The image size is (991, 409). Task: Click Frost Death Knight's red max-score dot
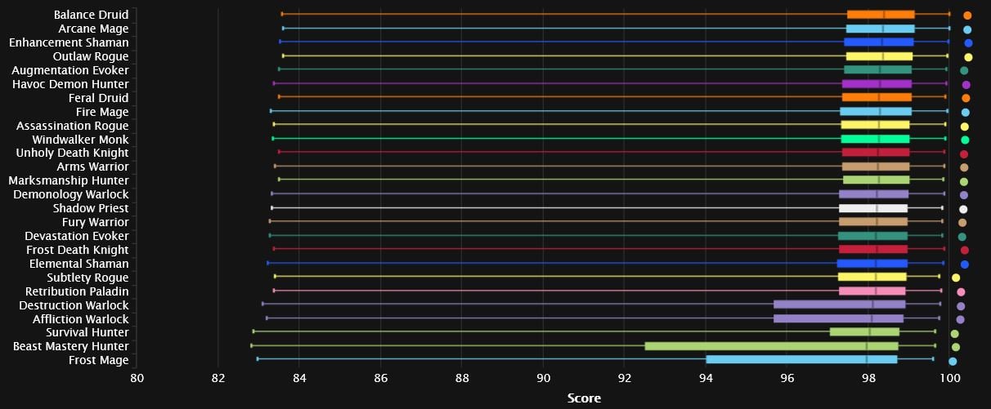965,251
